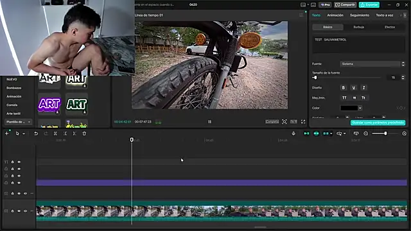Click the Underline text style icon

[x=354, y=88]
